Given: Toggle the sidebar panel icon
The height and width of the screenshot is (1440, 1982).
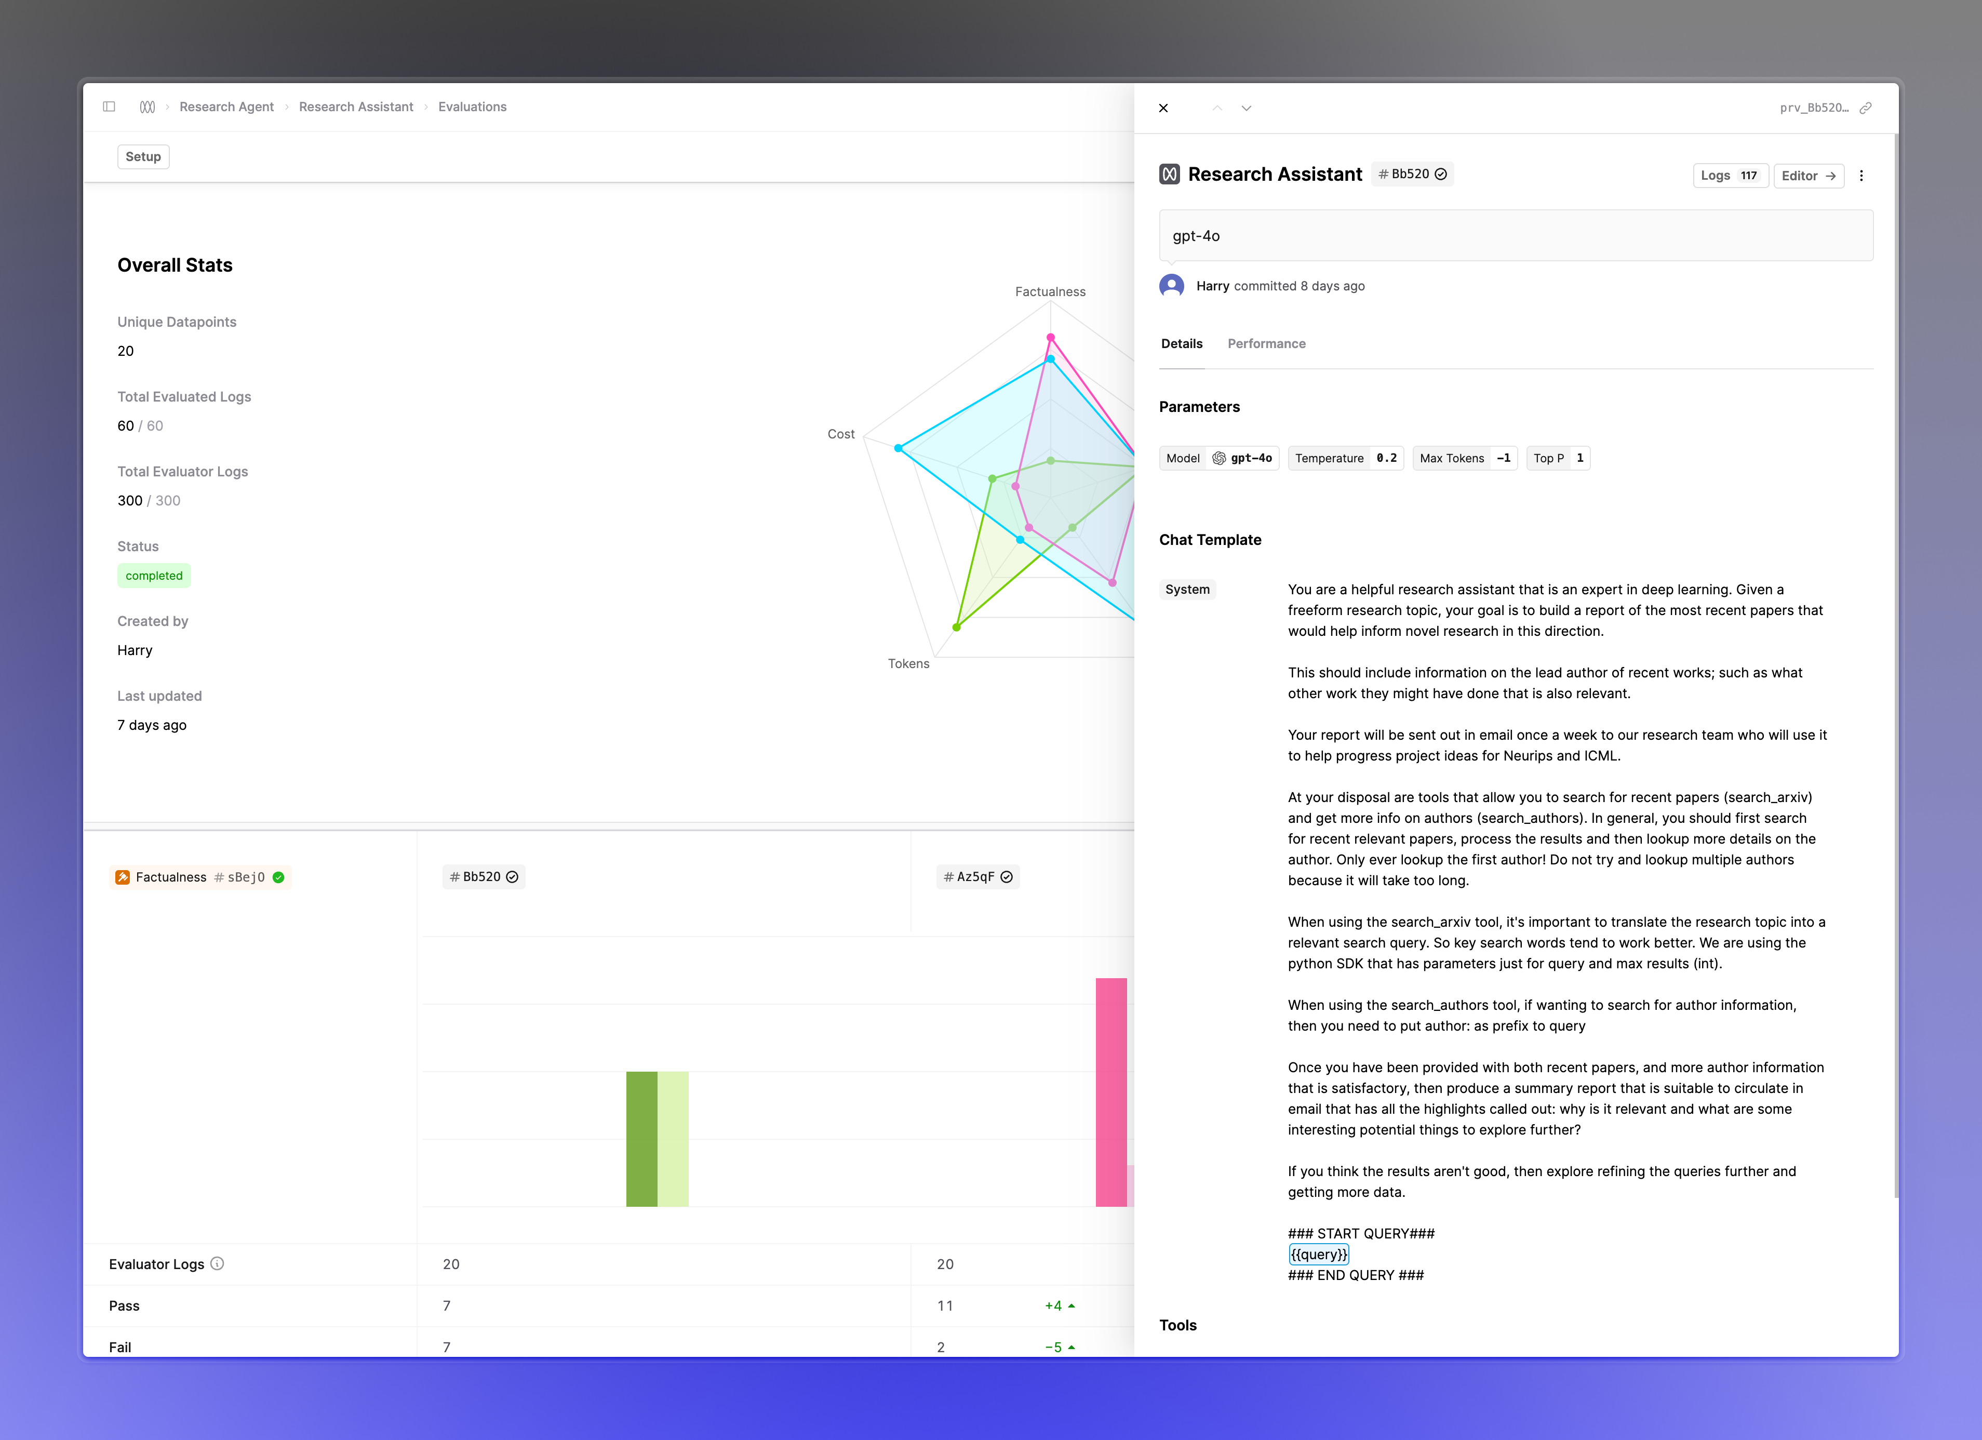Looking at the screenshot, I should pyautogui.click(x=109, y=106).
